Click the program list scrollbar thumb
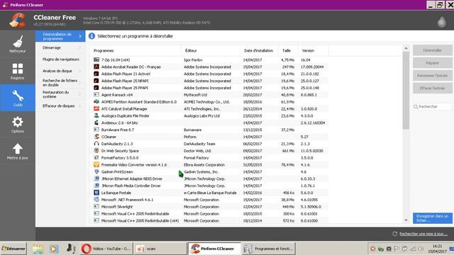454x255 pixels. pos(406,91)
